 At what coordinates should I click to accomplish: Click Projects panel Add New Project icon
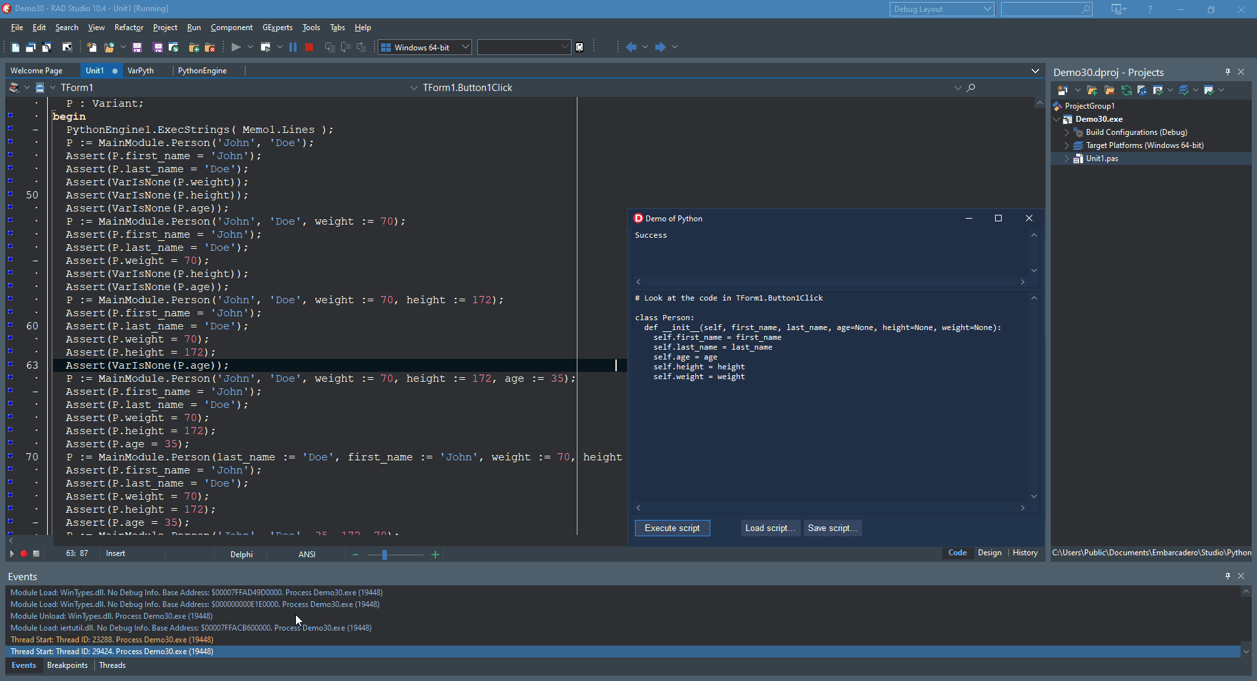(1063, 90)
